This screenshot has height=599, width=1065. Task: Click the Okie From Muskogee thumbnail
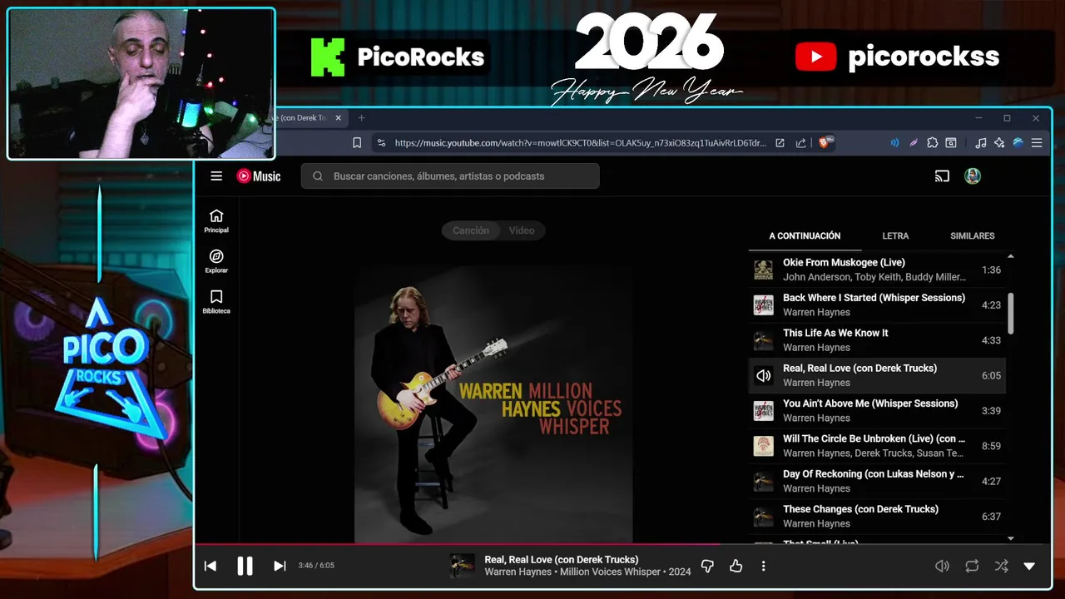[x=763, y=270]
